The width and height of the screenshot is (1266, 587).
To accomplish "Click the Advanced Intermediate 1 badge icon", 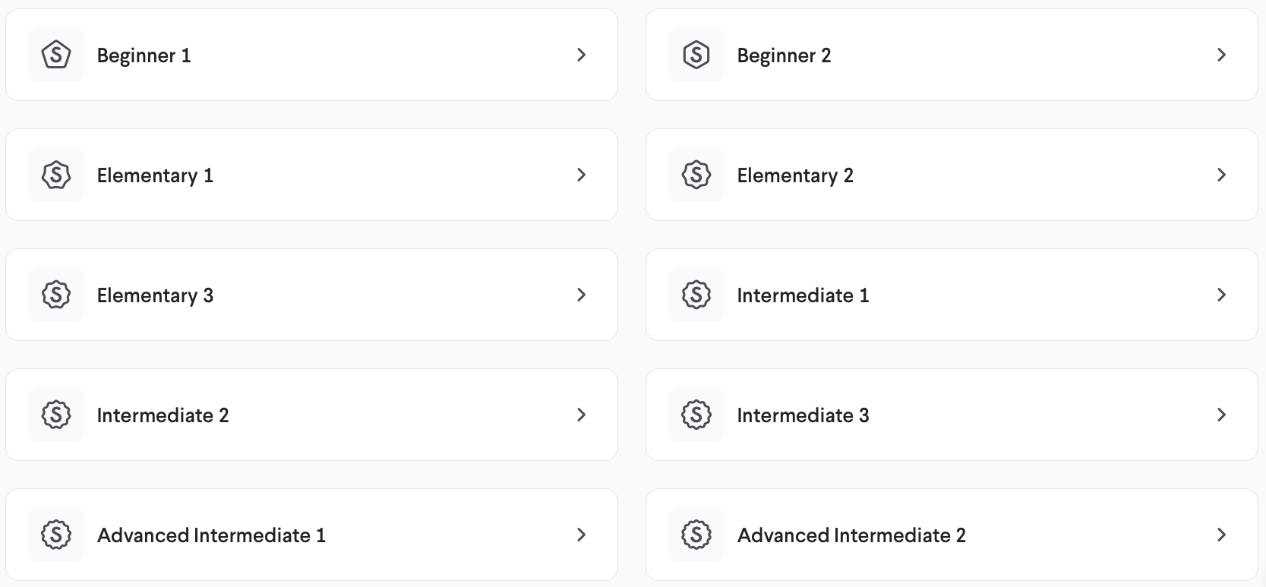I will (56, 535).
